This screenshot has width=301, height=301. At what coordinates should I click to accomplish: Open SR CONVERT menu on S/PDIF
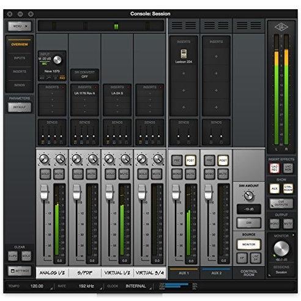(x=84, y=75)
